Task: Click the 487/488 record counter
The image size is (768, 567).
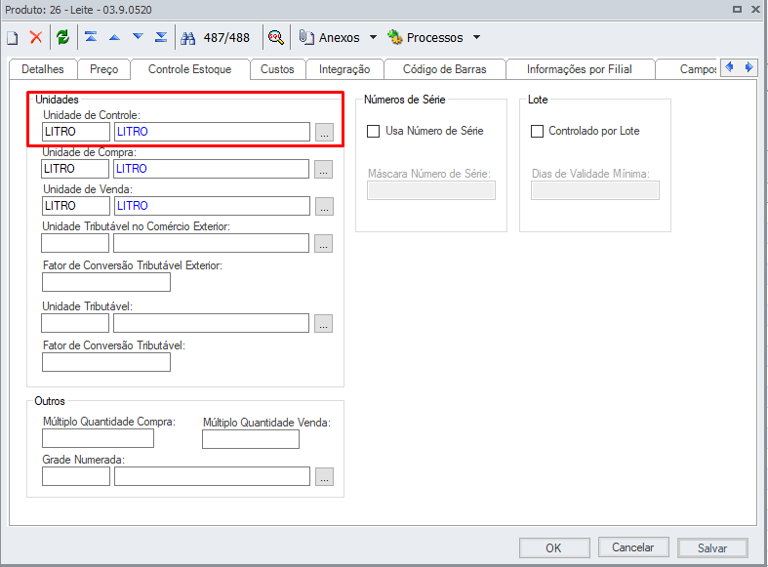Action: [226, 38]
